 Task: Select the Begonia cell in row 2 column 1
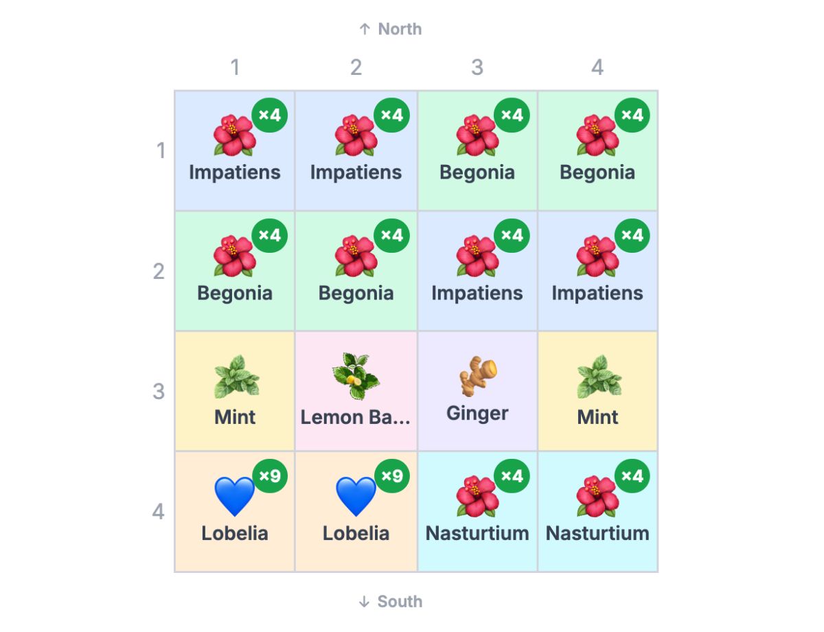click(235, 271)
